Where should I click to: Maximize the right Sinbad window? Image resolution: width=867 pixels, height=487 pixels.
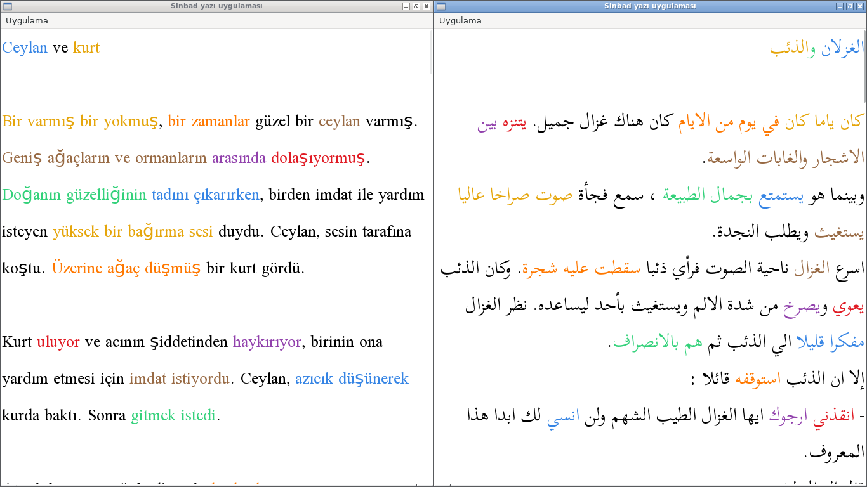click(850, 6)
